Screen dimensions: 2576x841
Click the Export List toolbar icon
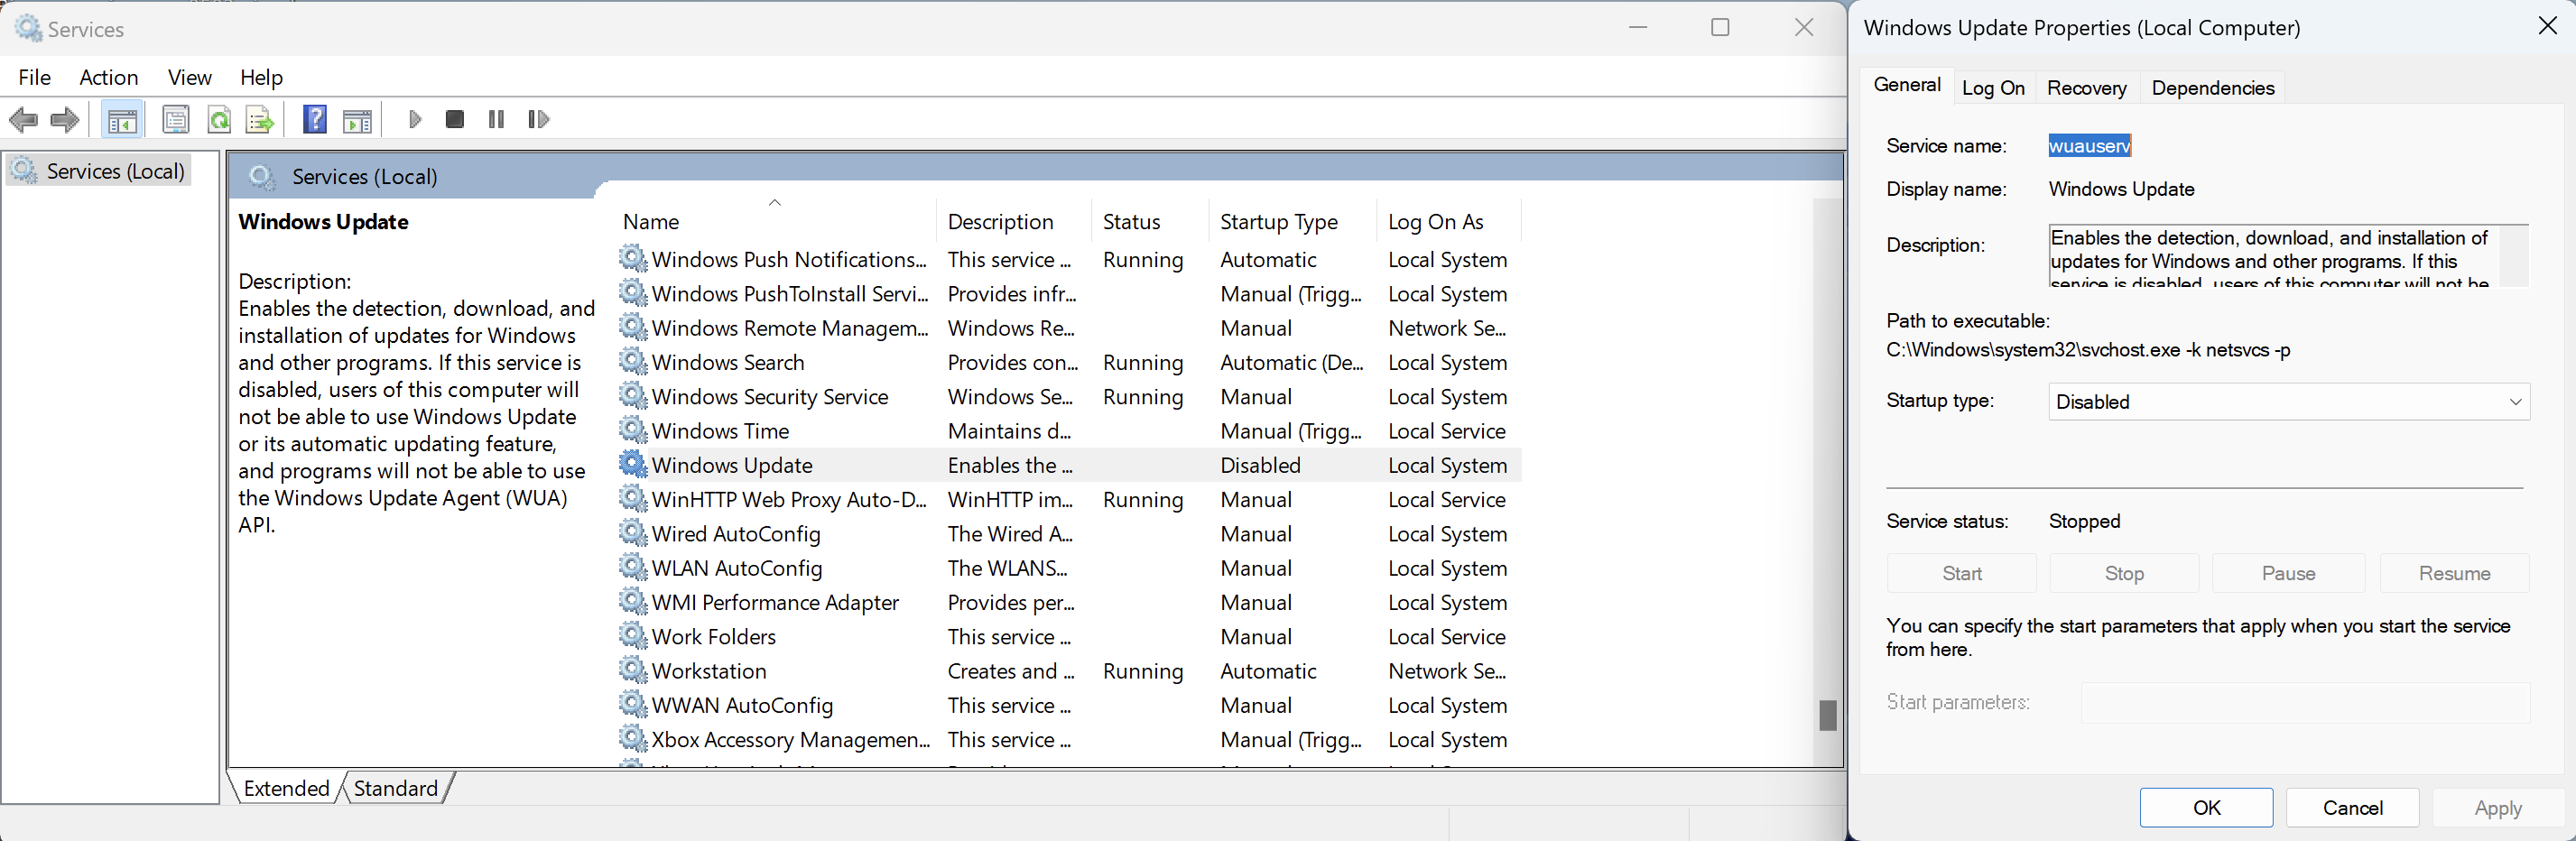tap(260, 120)
